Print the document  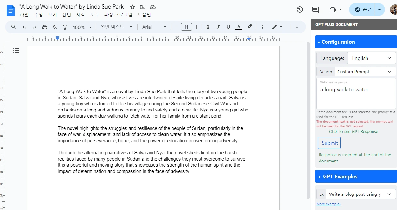coord(45,27)
